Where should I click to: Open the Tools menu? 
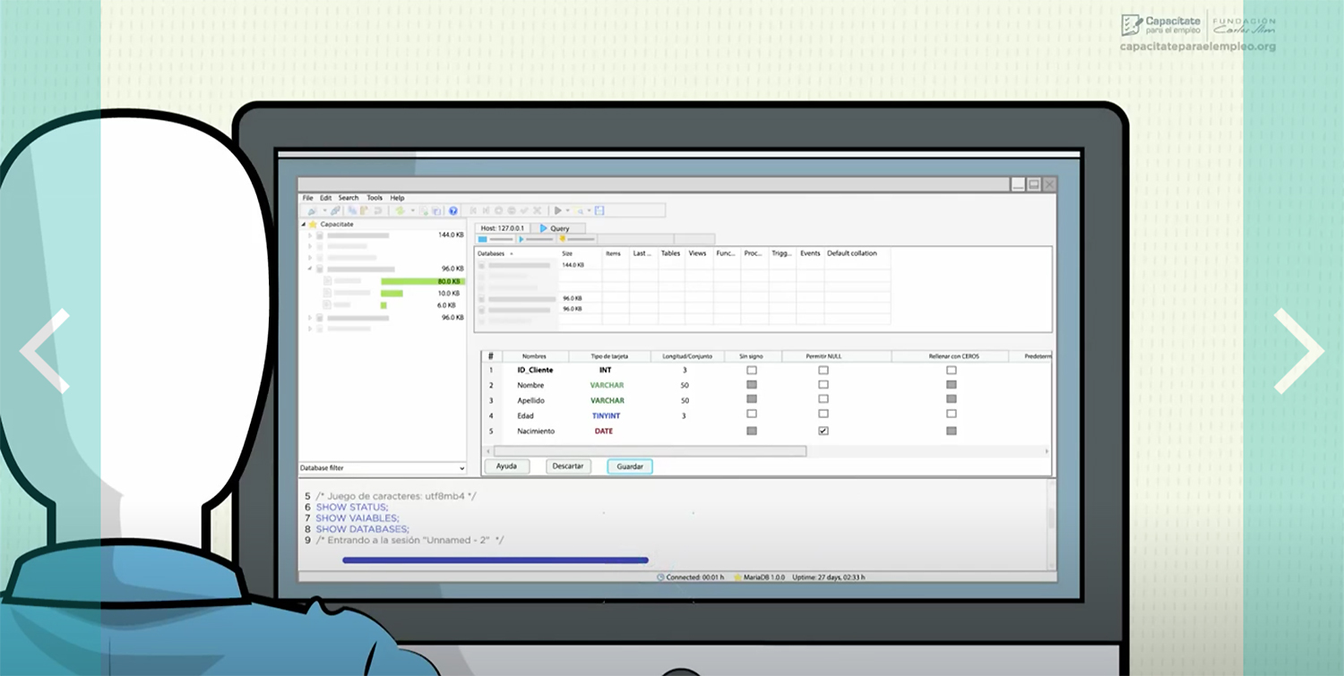pyautogui.click(x=375, y=198)
